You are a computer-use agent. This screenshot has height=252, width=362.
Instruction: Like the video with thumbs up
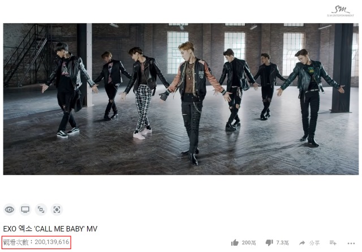pos(235,243)
